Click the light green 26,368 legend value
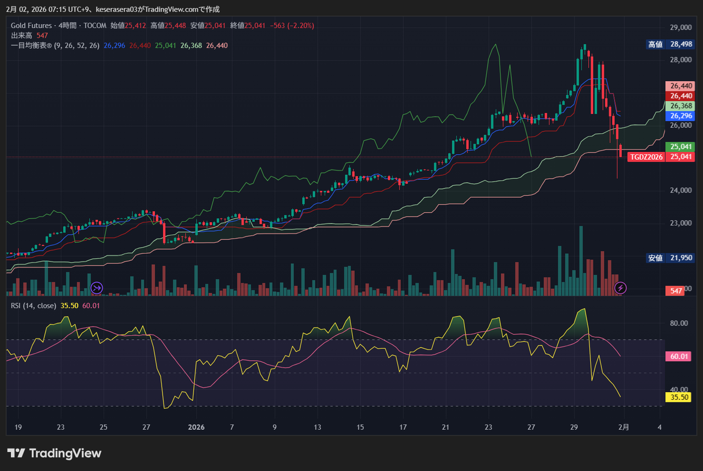 (x=191, y=46)
